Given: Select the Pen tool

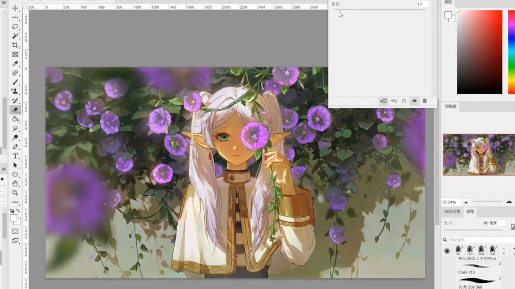Looking at the screenshot, I should point(15,147).
